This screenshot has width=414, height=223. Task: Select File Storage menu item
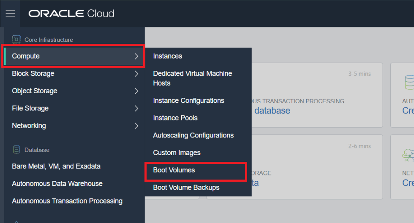74,108
